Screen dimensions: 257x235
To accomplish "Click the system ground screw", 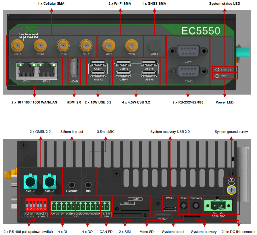I will [x=231, y=190].
